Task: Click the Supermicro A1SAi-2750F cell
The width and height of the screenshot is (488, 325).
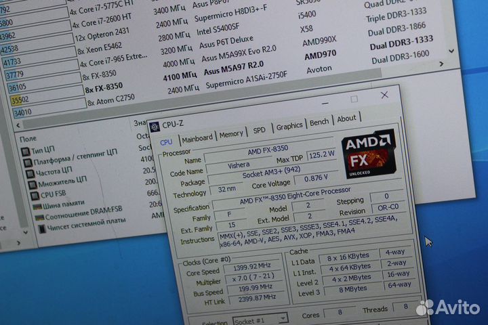Action: 246,81
